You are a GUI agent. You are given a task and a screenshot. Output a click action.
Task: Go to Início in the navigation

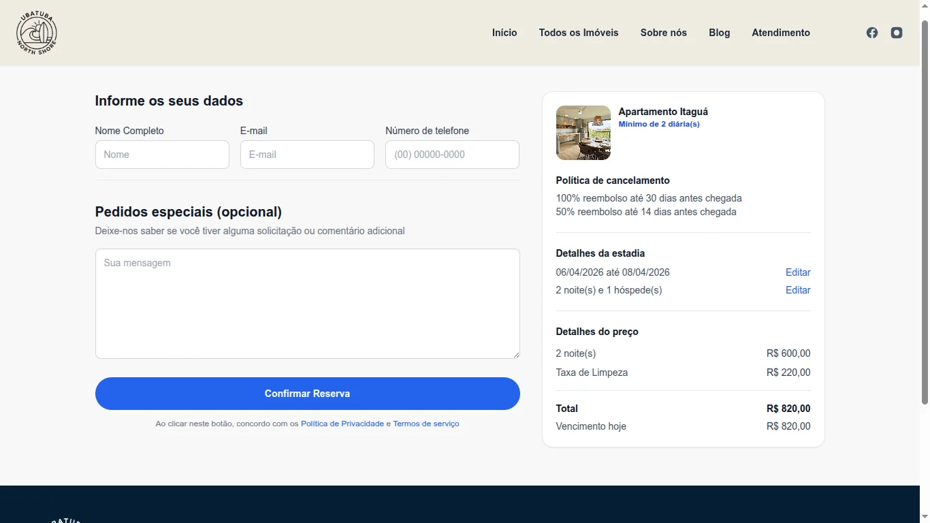(x=504, y=33)
